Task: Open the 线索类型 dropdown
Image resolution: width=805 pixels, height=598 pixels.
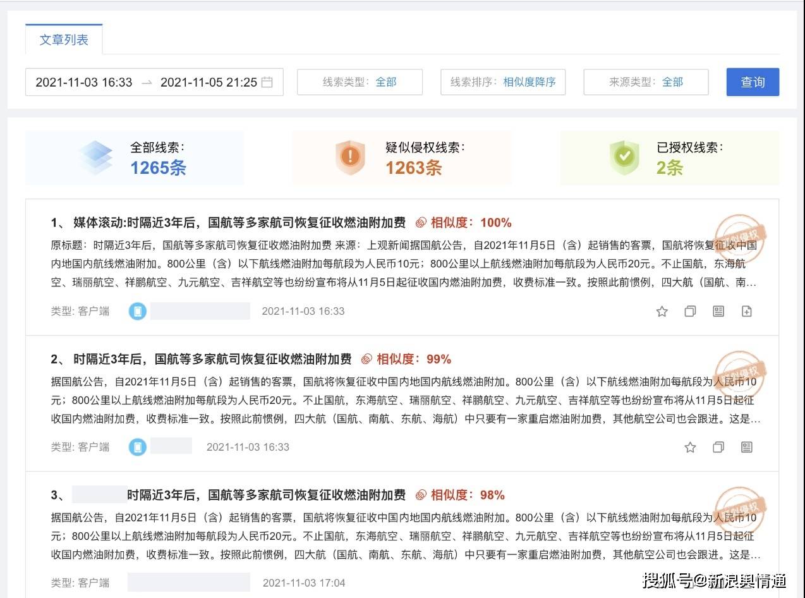Action: [360, 82]
